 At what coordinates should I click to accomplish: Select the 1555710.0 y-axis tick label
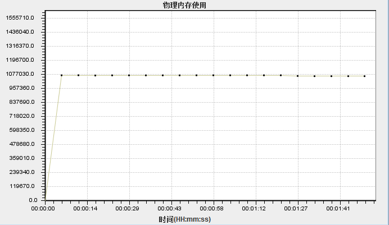[21, 18]
